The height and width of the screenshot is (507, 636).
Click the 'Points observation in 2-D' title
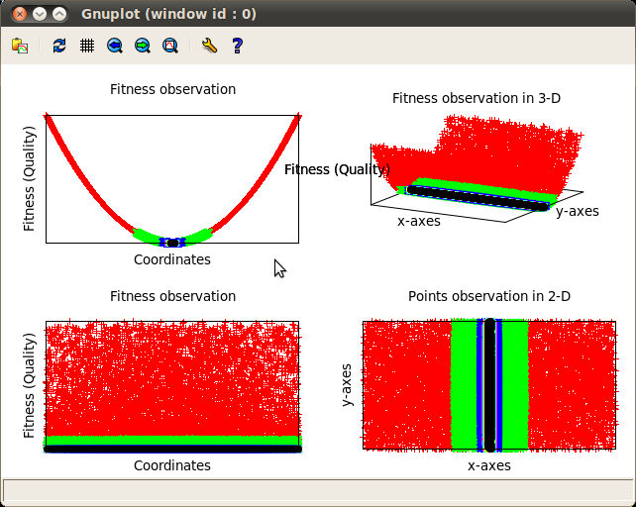pos(489,296)
